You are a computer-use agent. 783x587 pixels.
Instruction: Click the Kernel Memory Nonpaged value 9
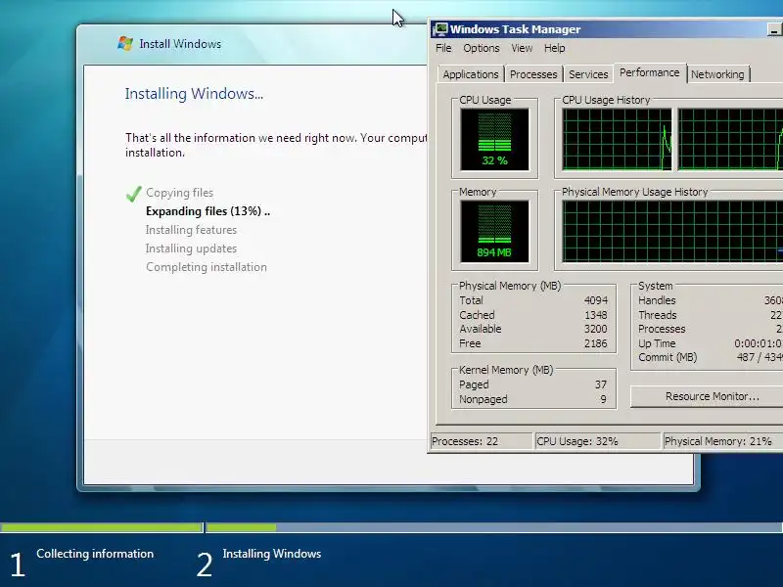tap(603, 399)
